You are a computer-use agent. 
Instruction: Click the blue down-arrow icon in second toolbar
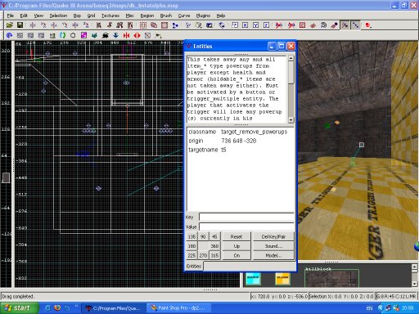point(115,35)
